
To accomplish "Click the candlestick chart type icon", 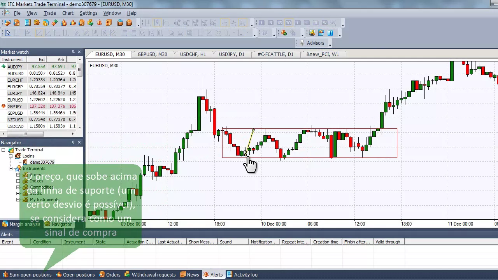I will tap(157, 23).
